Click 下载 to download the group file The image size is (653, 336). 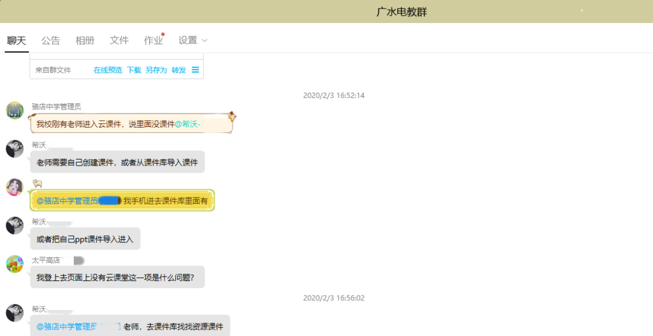134,70
